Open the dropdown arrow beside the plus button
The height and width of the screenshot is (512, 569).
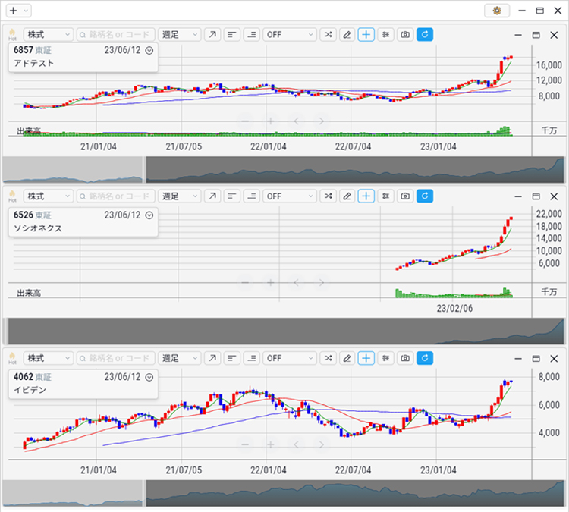click(x=27, y=11)
